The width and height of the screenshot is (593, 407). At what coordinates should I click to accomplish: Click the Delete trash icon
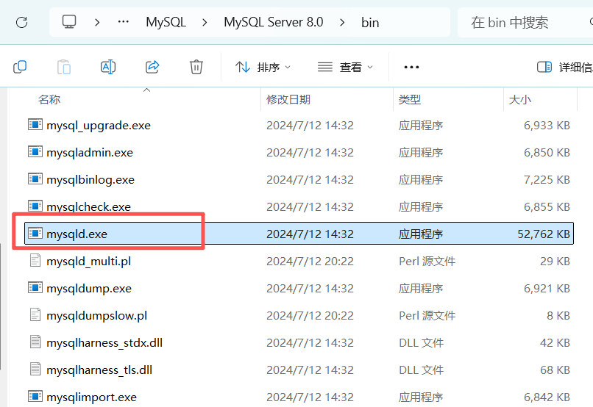click(196, 67)
